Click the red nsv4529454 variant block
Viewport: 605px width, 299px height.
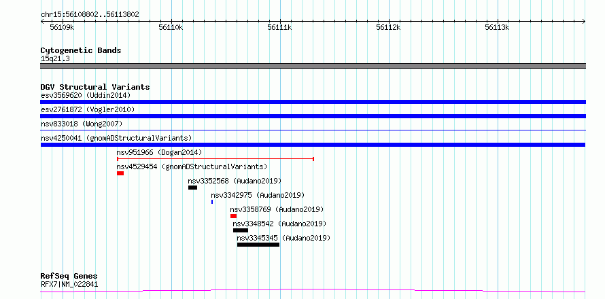[120, 173]
